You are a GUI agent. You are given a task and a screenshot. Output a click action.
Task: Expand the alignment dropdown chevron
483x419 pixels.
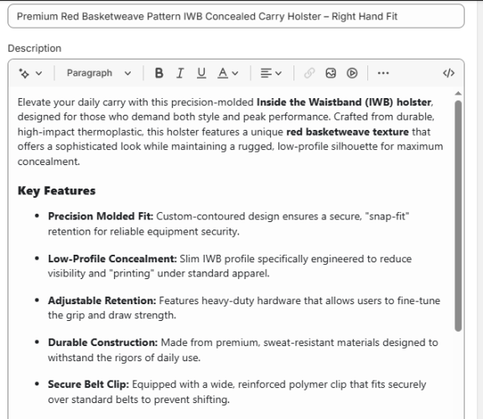(x=278, y=73)
